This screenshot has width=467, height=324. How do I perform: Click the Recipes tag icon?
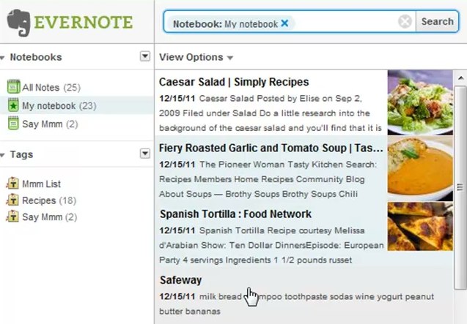point(12,200)
